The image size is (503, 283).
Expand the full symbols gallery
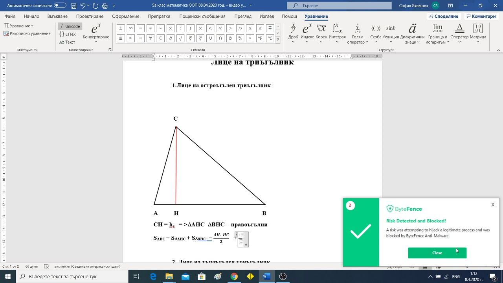pos(278,40)
